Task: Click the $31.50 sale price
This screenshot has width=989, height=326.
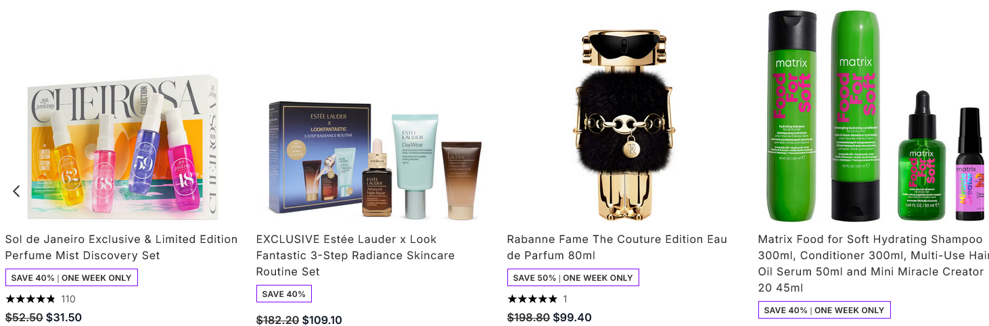Action: [64, 317]
